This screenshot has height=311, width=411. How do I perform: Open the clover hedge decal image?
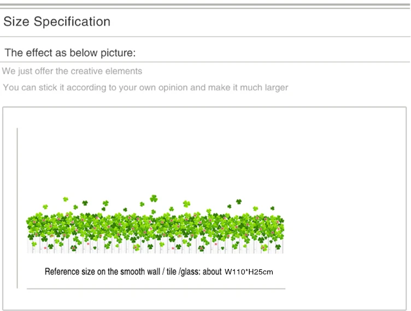pos(155,225)
